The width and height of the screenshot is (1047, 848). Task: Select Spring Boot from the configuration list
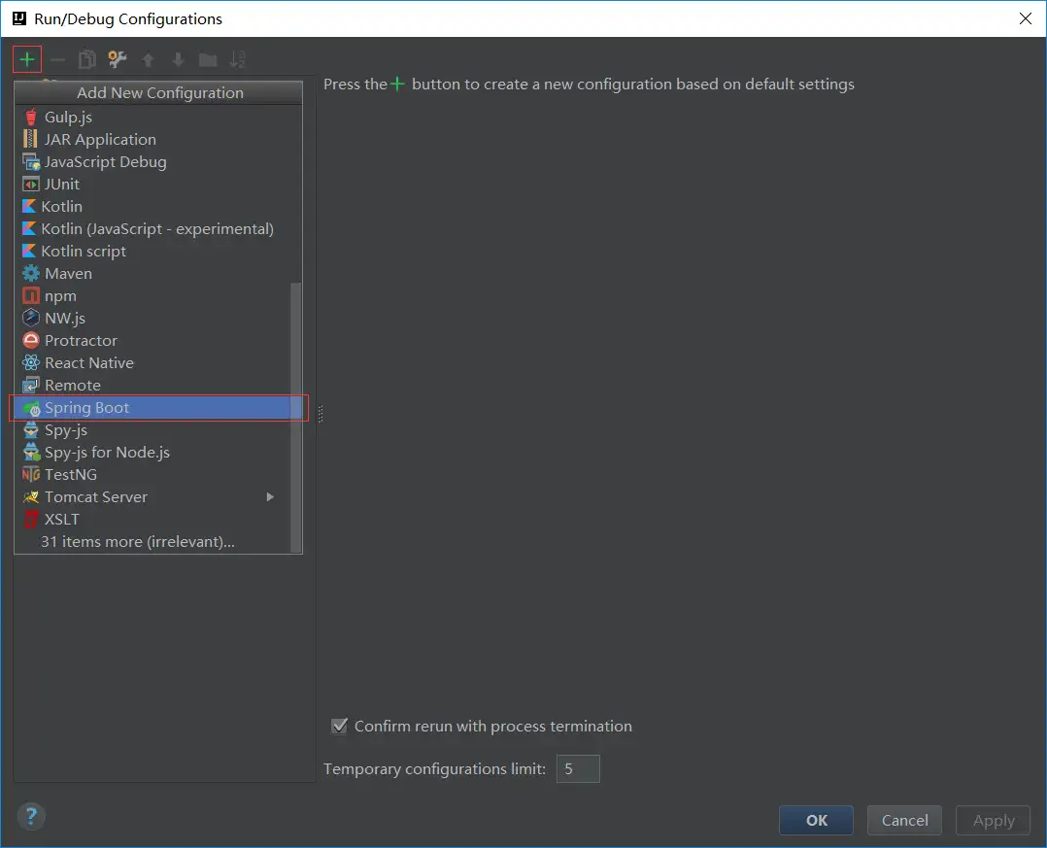86,408
